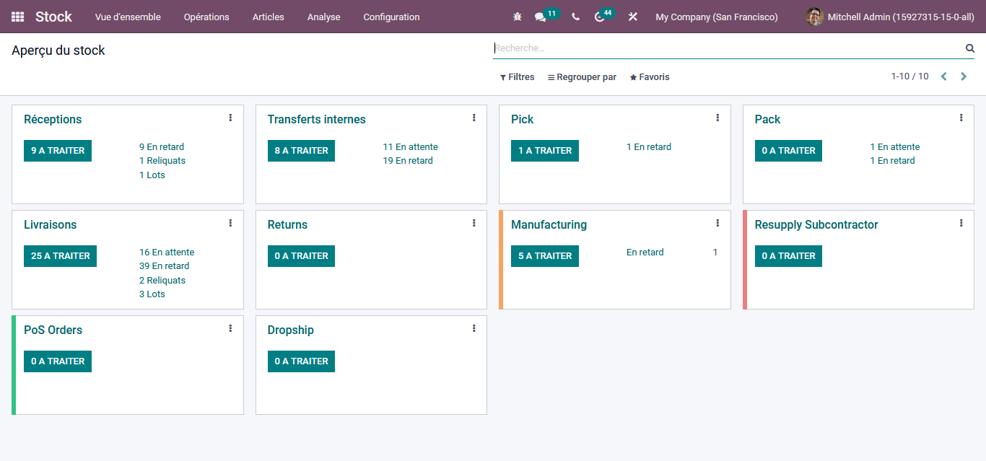Click 0 A TRAITER in Resupply Subcontractor
Image resolution: width=986 pixels, height=461 pixels.
tap(788, 256)
